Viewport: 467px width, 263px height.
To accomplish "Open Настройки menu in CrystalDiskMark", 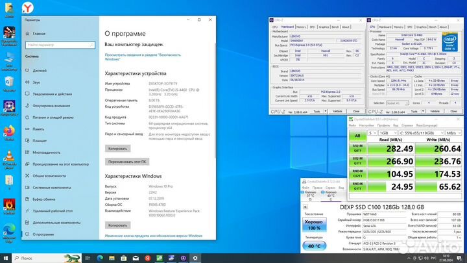I will (366, 125).
